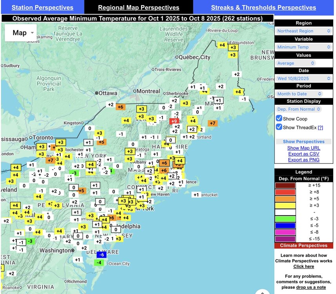This screenshot has width=336, height=294.
Task: Select the green -4 marker near Ocean City
Action: tap(100, 262)
